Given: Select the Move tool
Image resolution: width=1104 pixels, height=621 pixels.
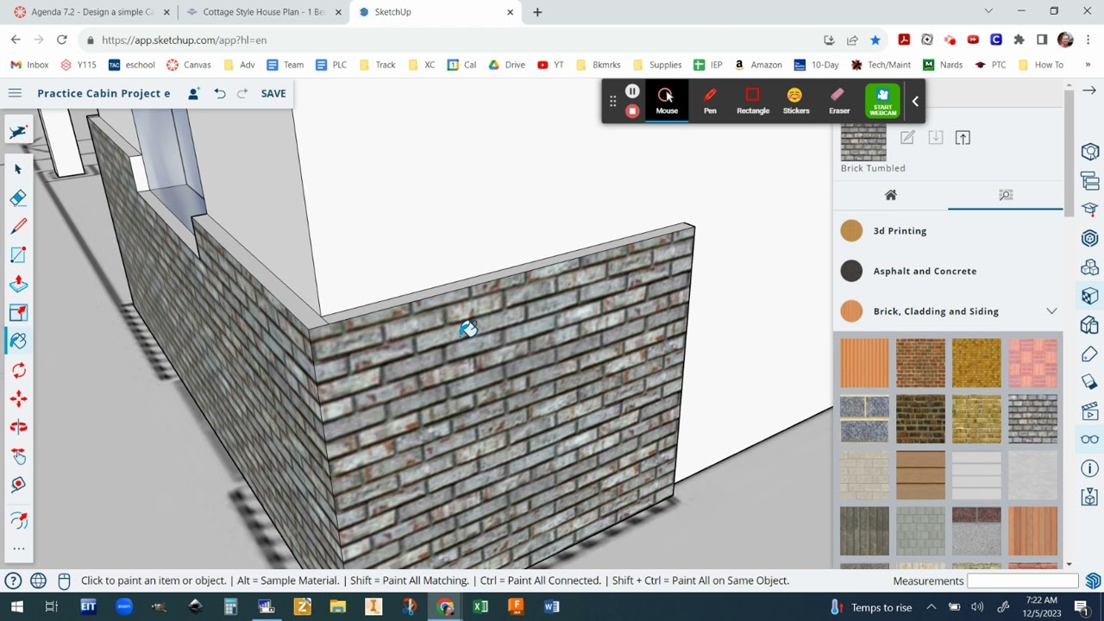Looking at the screenshot, I should point(18,398).
